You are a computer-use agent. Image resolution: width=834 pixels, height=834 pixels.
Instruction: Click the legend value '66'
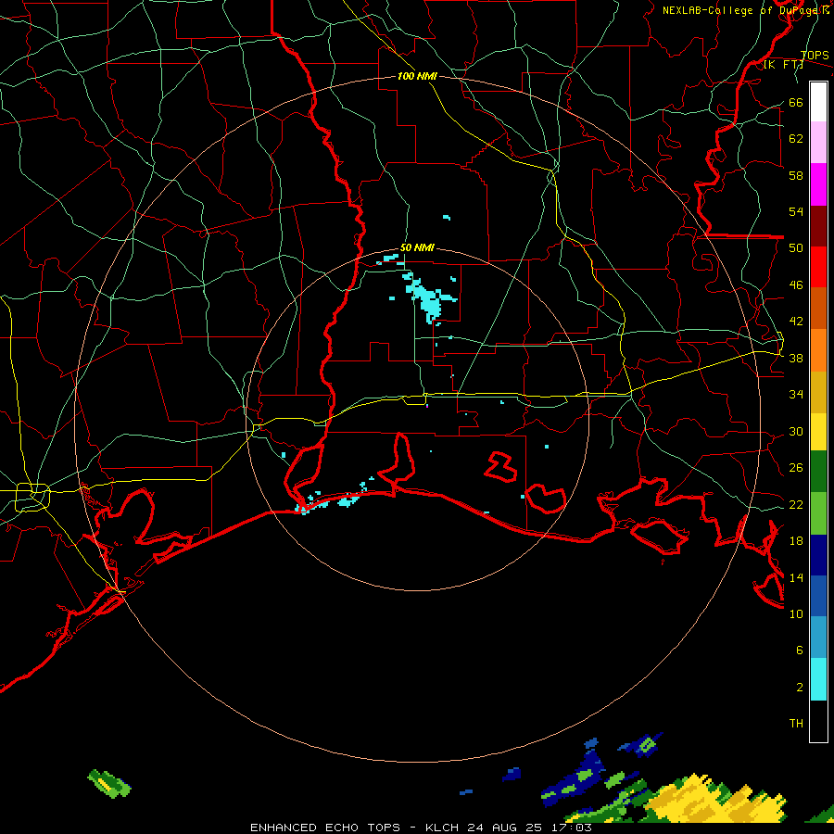coord(796,102)
